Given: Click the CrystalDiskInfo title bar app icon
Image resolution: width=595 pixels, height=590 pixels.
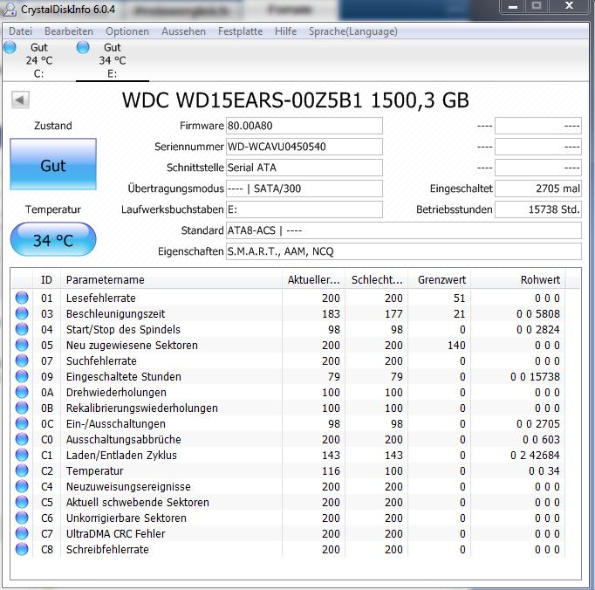Looking at the screenshot, I should (10, 9).
